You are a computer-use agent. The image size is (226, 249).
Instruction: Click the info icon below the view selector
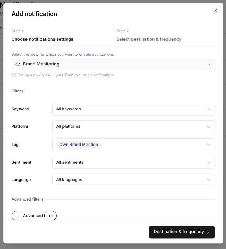[x=14, y=75]
